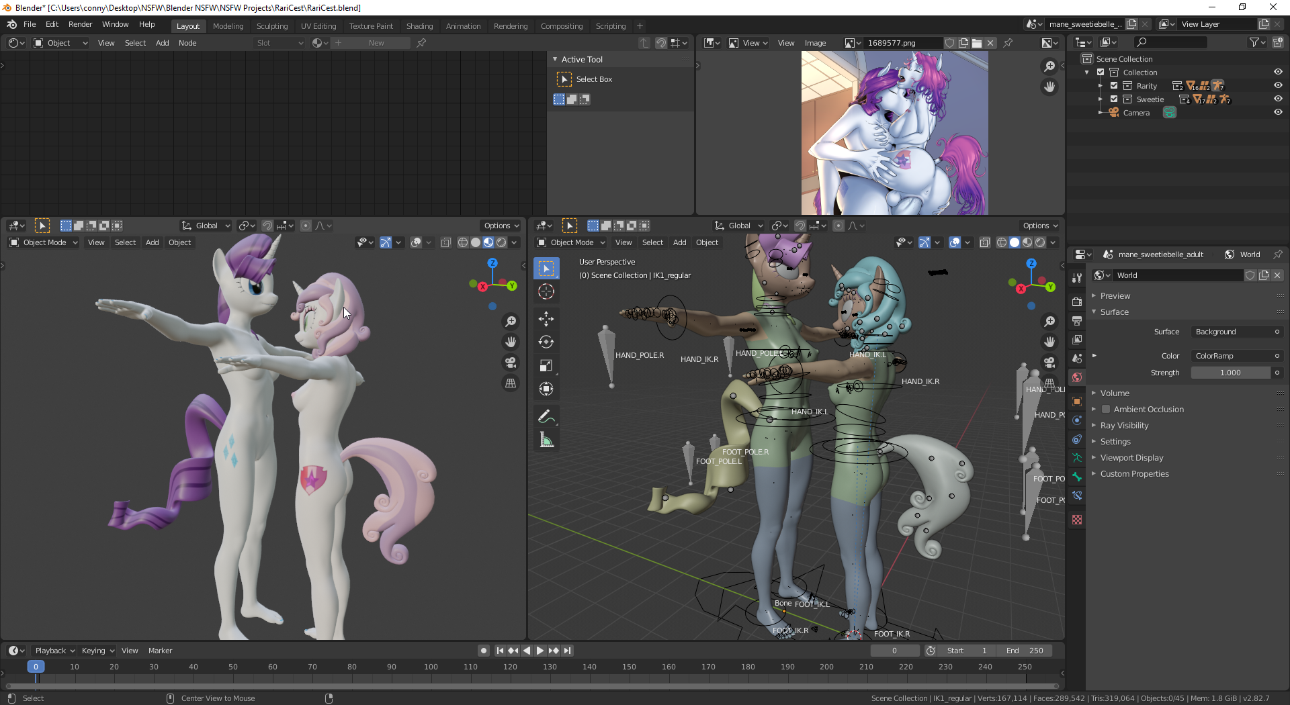Screen dimensions: 1290x705
Task: Open the Render menu
Action: pyautogui.click(x=80, y=24)
